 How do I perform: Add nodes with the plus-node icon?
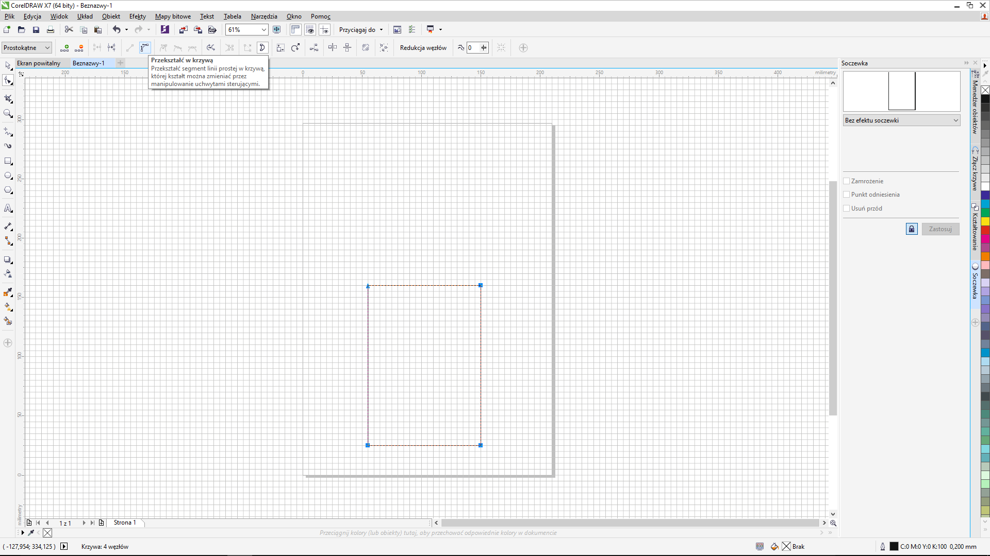coord(64,48)
